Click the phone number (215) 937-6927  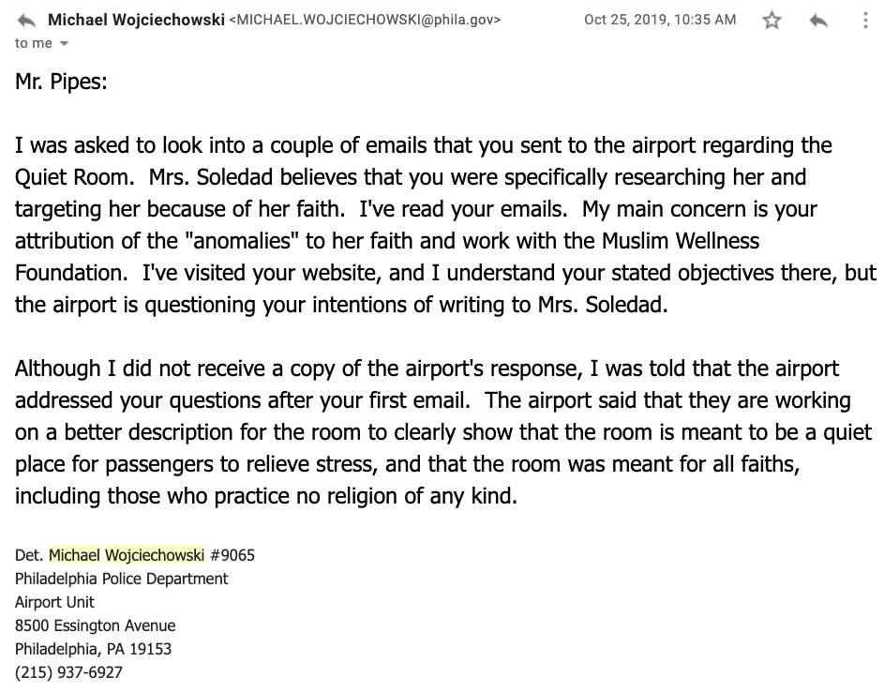coord(68,672)
